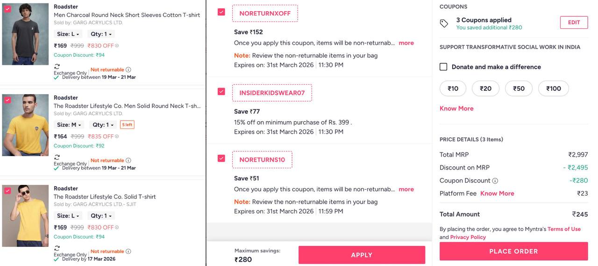Click Not returnable info icon on Solid T-shirt
Image resolution: width=598 pixels, height=266 pixels.
pos(128,252)
